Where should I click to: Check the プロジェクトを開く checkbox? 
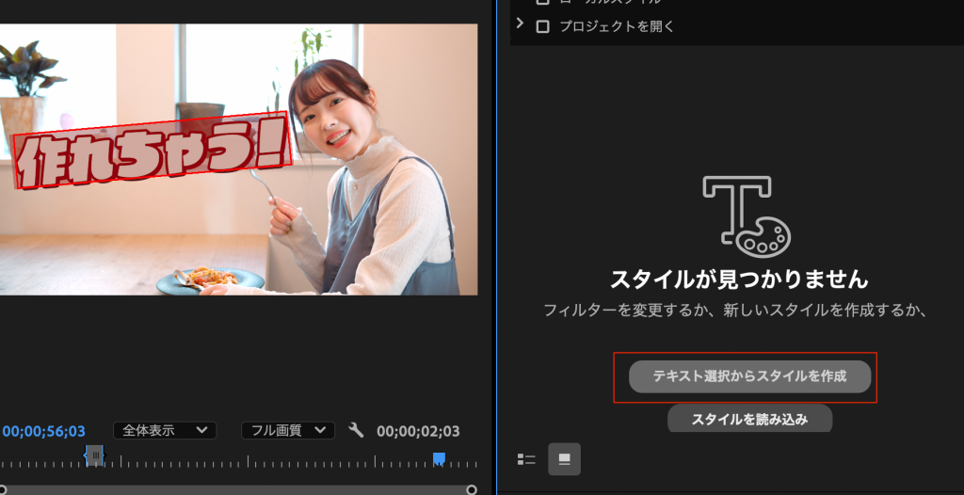tap(542, 26)
